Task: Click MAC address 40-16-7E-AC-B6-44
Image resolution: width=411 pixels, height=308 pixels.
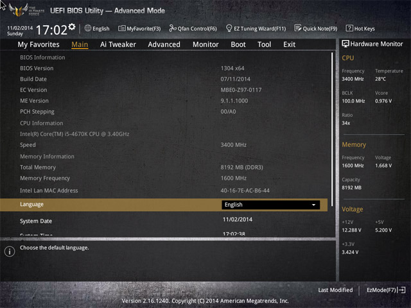Action: pyautogui.click(x=245, y=191)
